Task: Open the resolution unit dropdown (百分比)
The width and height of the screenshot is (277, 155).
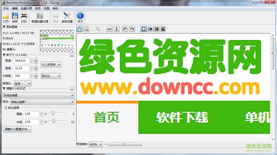Action: (x=51, y=76)
